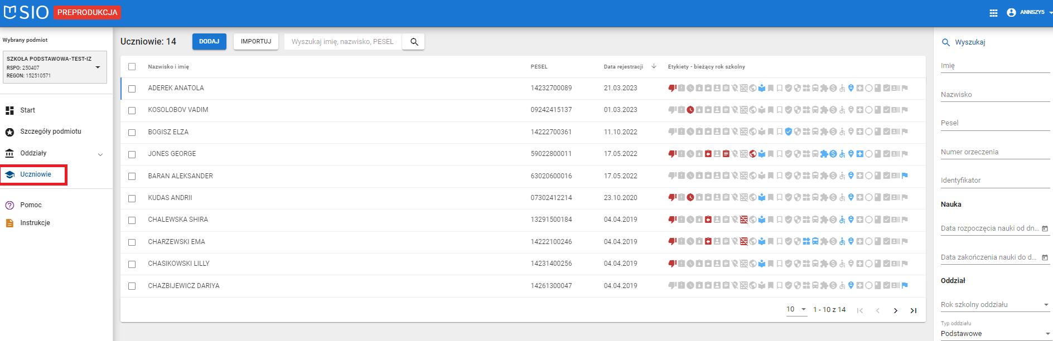1053x341 pixels.
Task: Open the rows-per-page dropdown showing 10
Action: pos(796,309)
